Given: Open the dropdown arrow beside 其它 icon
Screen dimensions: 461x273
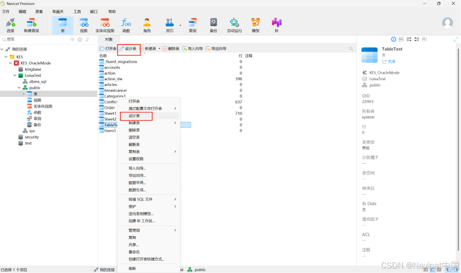Looking at the screenshot, I should [180, 25].
